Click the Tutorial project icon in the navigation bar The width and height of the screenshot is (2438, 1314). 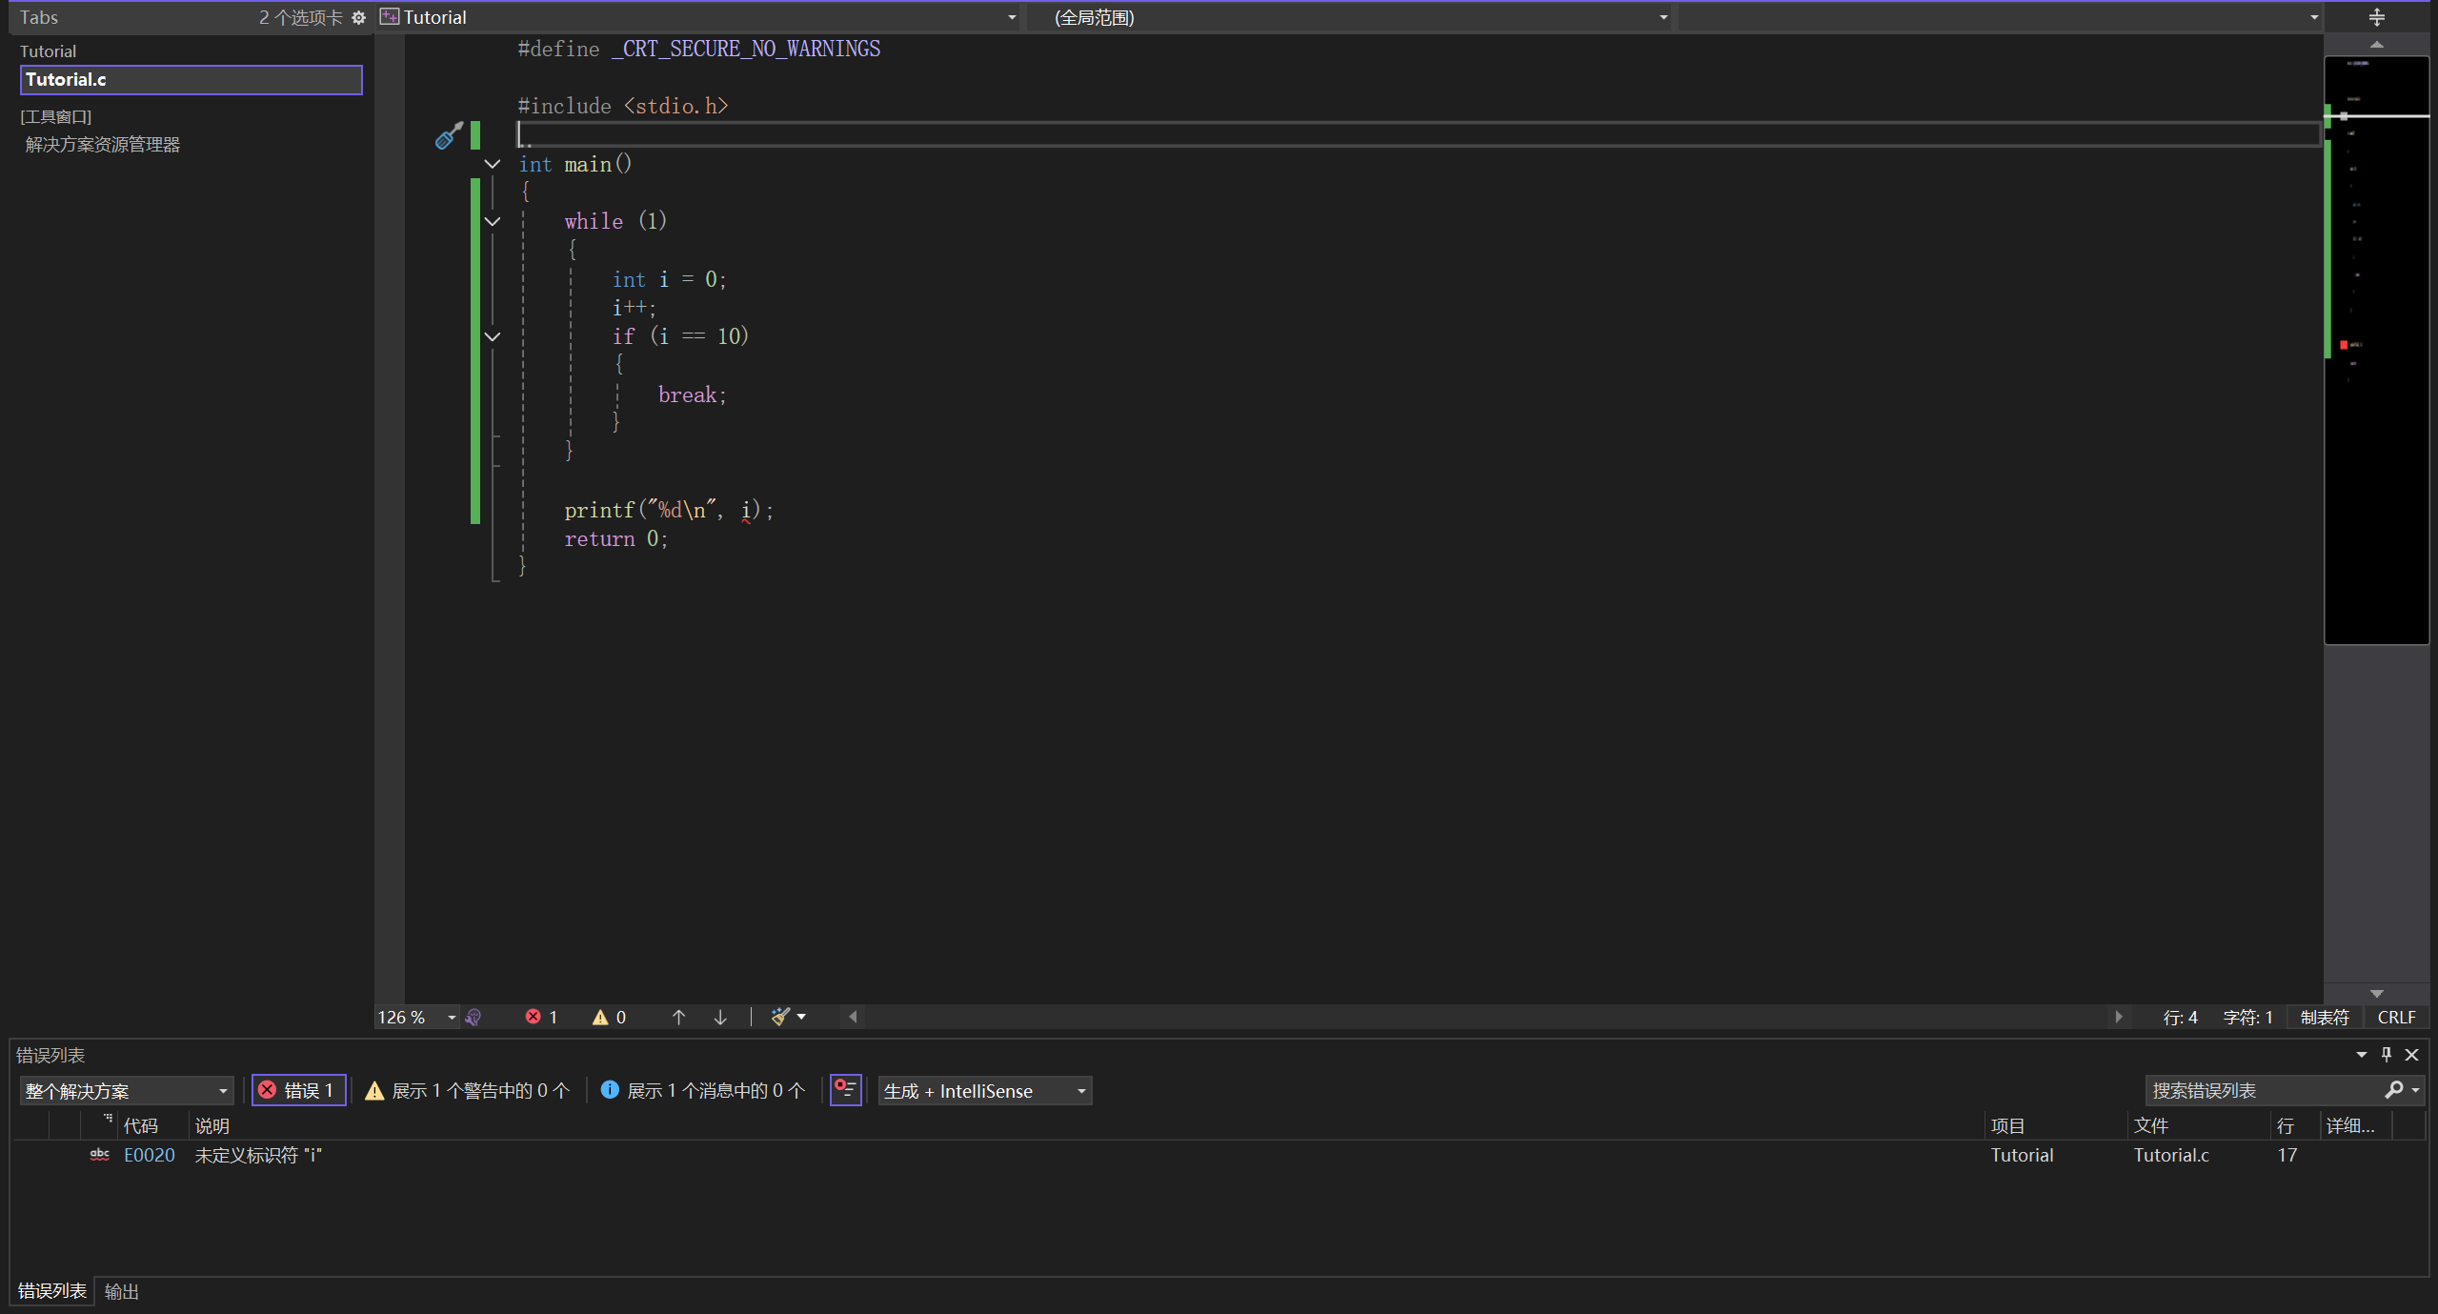click(x=390, y=17)
